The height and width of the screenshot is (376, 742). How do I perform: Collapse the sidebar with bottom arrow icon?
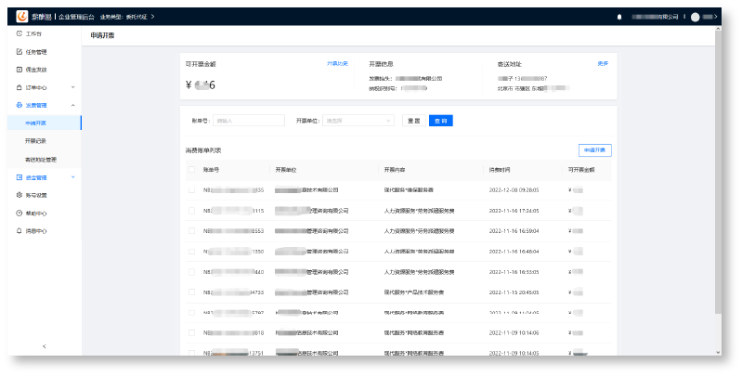[45, 346]
